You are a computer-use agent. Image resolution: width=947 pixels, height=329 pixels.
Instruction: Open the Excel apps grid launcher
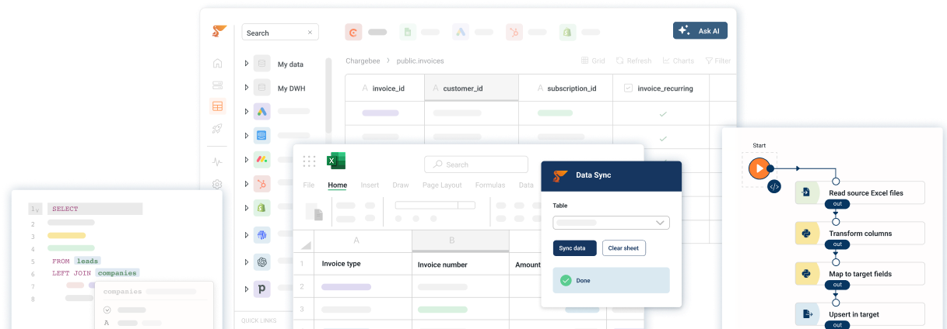309,161
